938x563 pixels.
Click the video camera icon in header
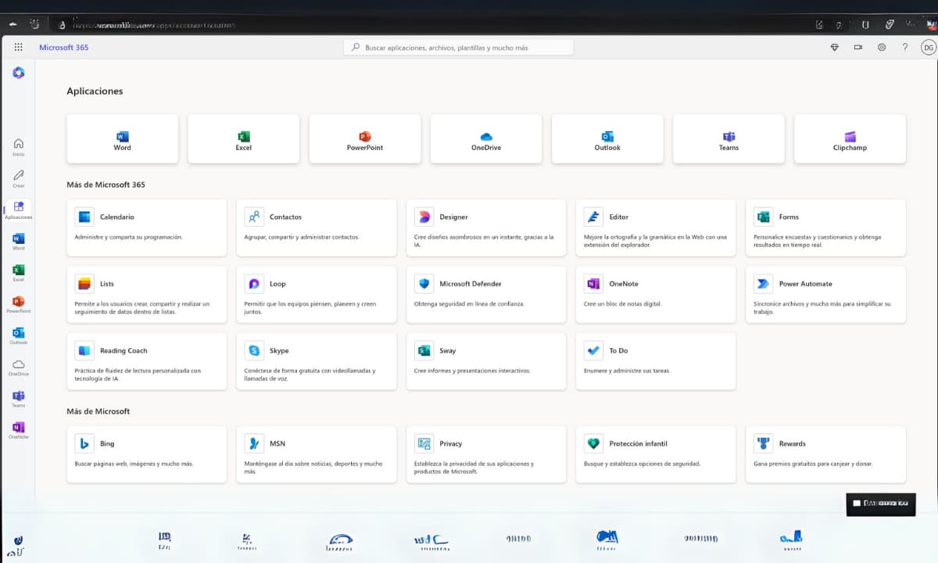(x=857, y=48)
